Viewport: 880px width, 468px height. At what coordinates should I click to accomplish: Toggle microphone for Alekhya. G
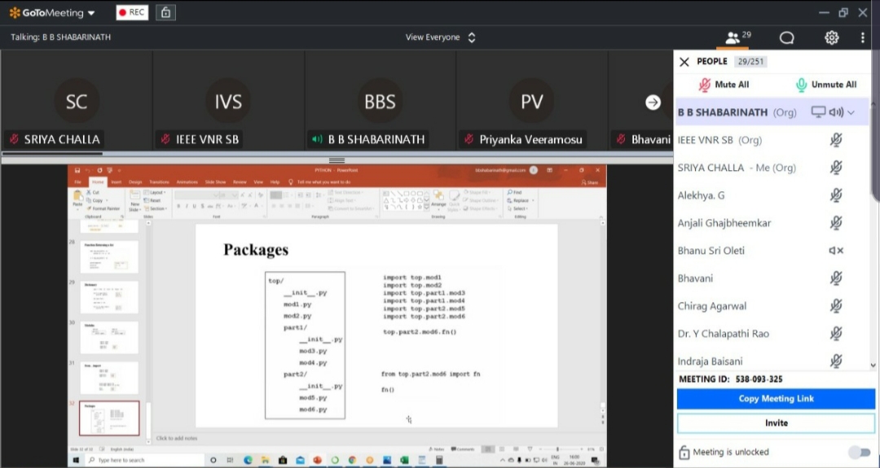tap(835, 195)
